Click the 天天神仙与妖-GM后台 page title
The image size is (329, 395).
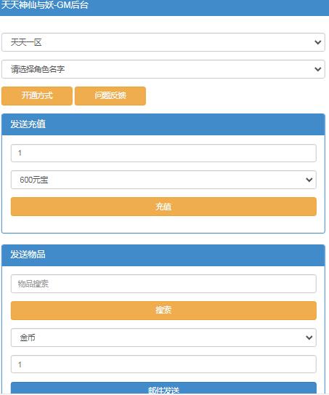tap(45, 5)
